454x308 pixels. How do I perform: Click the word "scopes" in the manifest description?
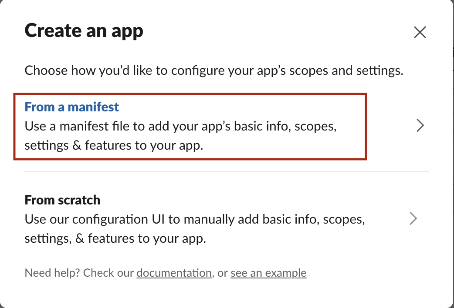point(315,127)
